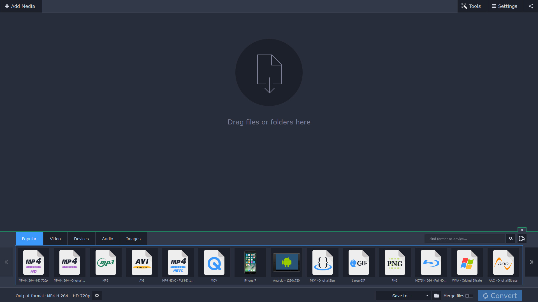Switch to the Devices tab

pyautogui.click(x=81, y=239)
